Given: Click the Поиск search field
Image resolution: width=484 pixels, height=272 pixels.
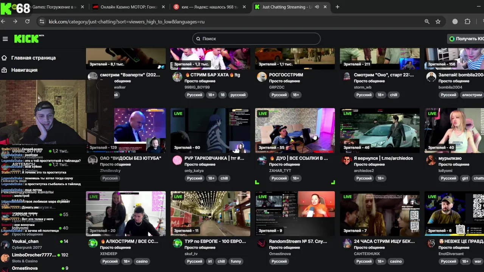Looking at the screenshot, I should (256, 39).
